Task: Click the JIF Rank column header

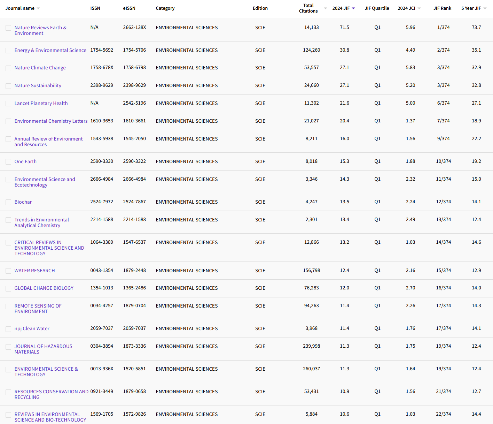Action: click(442, 8)
